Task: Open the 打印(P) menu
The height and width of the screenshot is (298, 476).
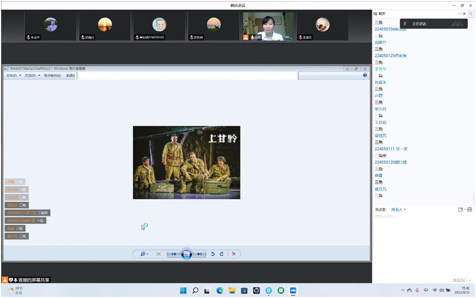Action: point(30,75)
